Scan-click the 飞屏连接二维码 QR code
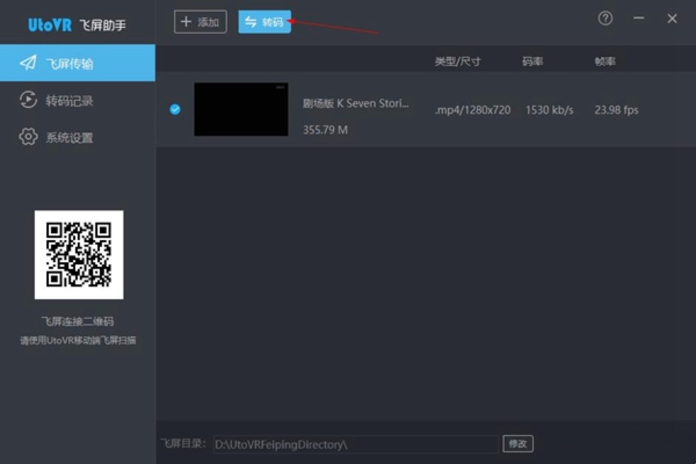696x464 pixels. (79, 254)
